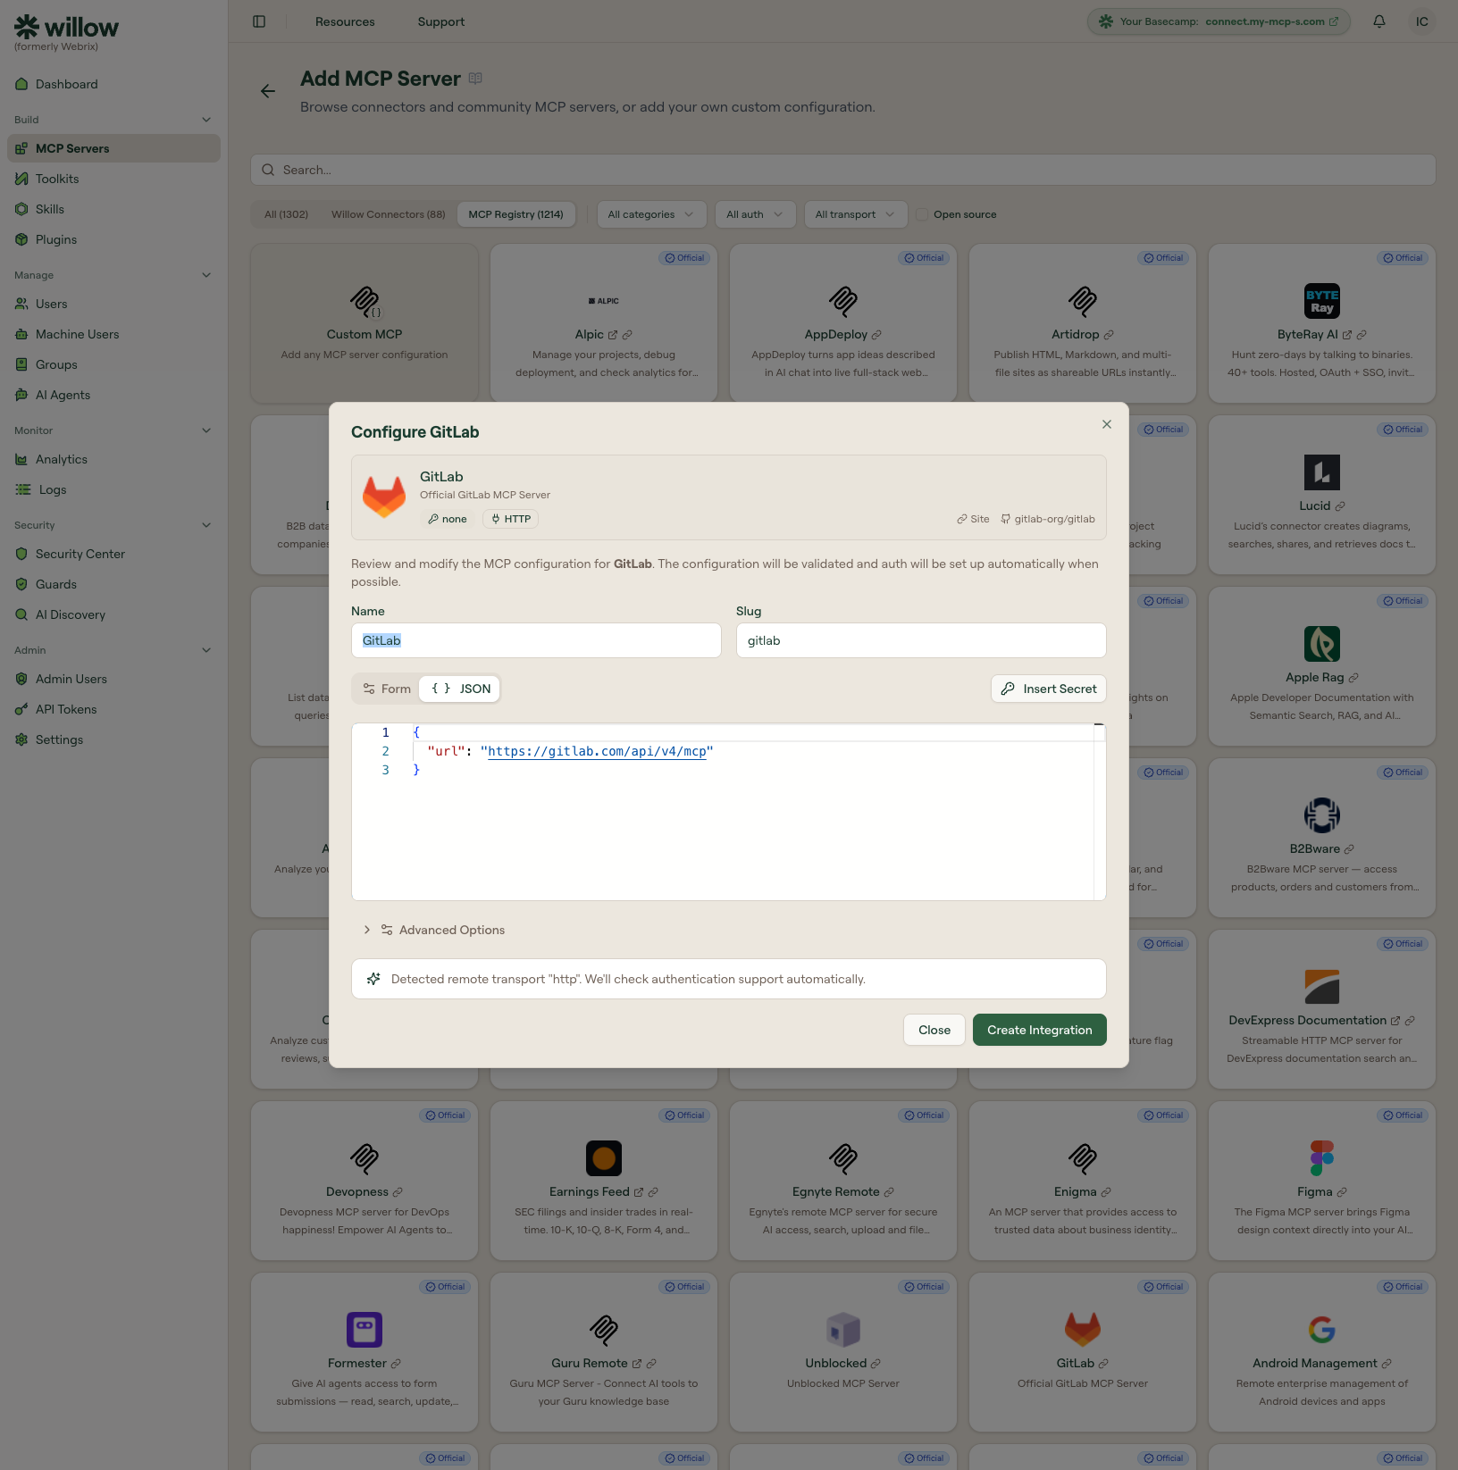Open the Resources menu
The height and width of the screenshot is (1470, 1458).
345,21
